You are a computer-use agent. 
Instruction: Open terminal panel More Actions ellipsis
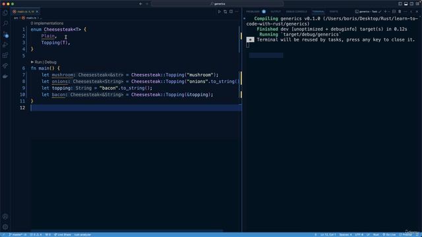405,12
